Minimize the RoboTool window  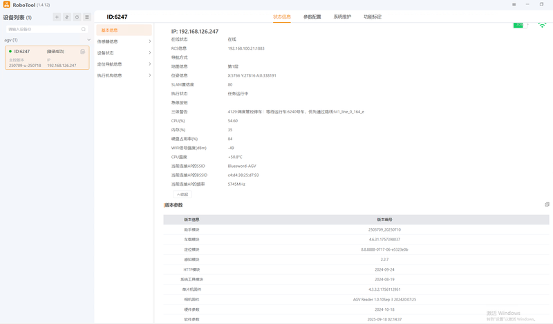click(527, 4)
